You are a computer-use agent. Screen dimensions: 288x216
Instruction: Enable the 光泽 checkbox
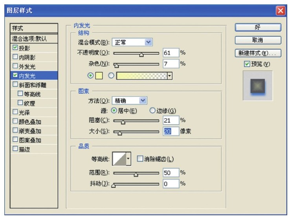pos(15,112)
